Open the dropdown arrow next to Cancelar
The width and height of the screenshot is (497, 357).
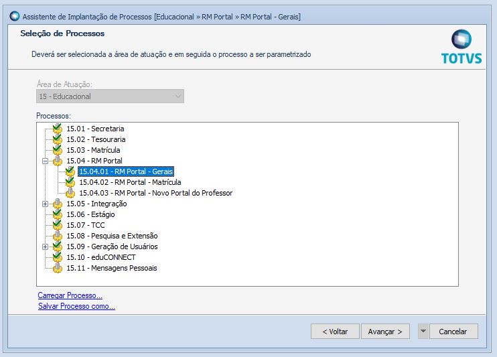pyautogui.click(x=423, y=332)
